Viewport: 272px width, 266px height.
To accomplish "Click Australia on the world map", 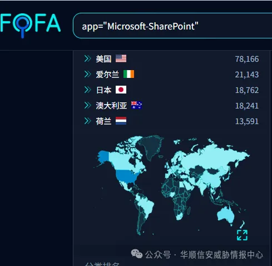I will point(226,216).
